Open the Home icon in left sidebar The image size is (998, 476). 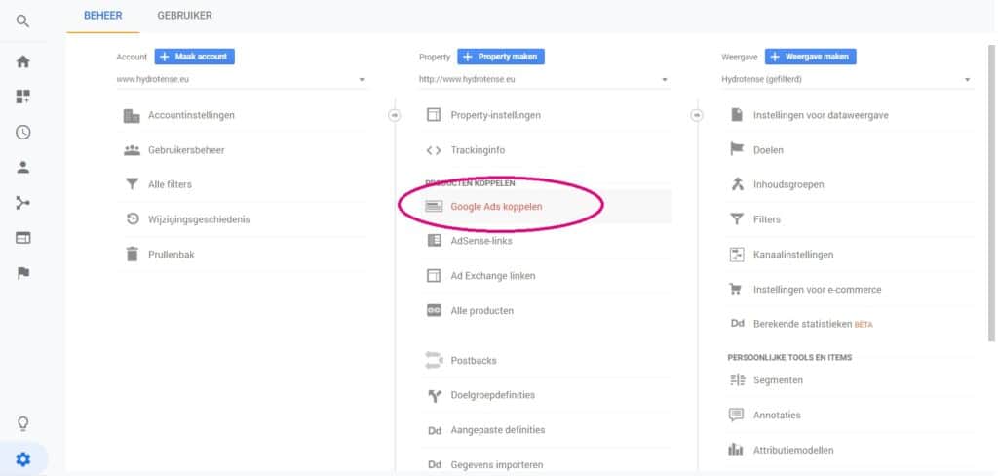pos(22,61)
